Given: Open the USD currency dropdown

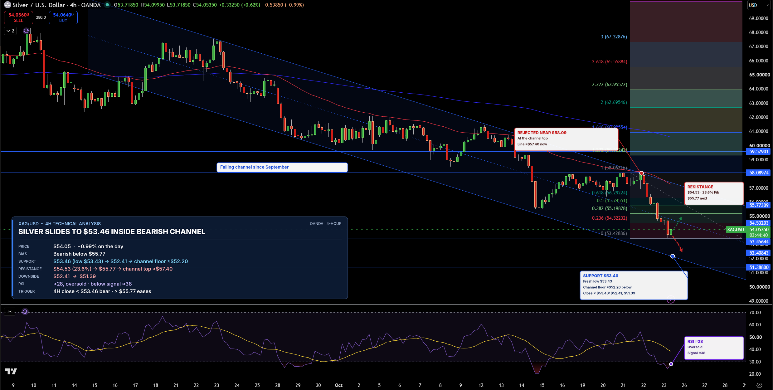Looking at the screenshot, I should [x=759, y=5].
